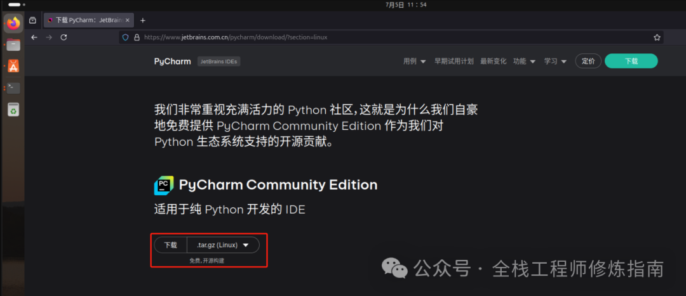Open the 最新变化 page
Screen dimensions: 686x296
(x=493, y=61)
